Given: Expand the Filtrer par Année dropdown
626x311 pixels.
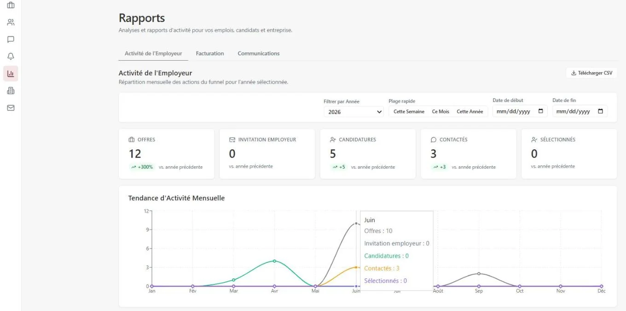Looking at the screenshot, I should (354, 112).
